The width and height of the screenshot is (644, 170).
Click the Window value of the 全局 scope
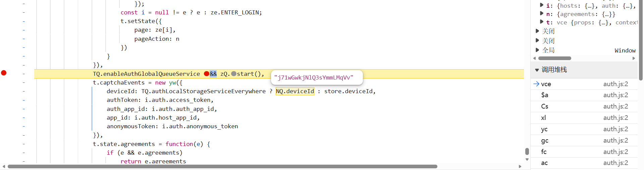click(x=625, y=50)
